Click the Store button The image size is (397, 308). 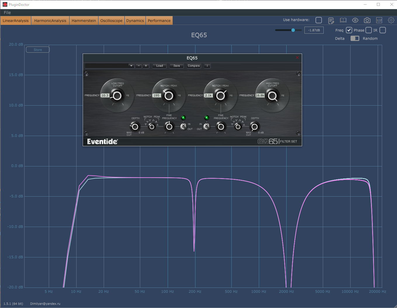(38, 50)
